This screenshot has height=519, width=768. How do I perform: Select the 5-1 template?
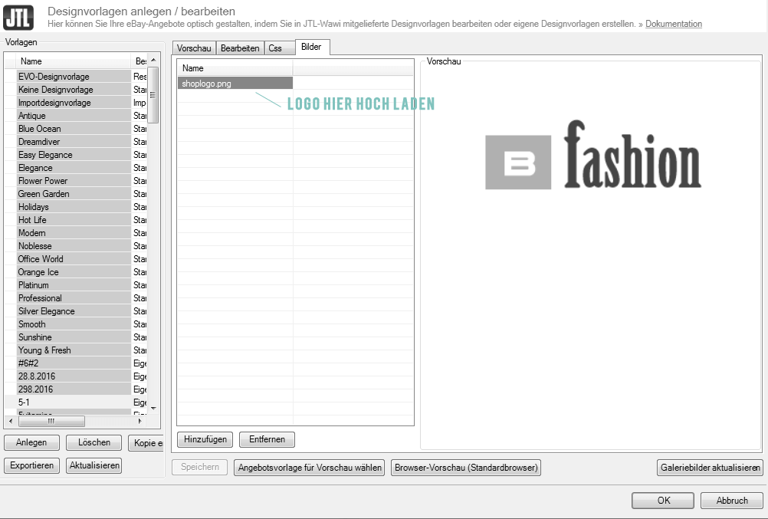[x=74, y=402]
